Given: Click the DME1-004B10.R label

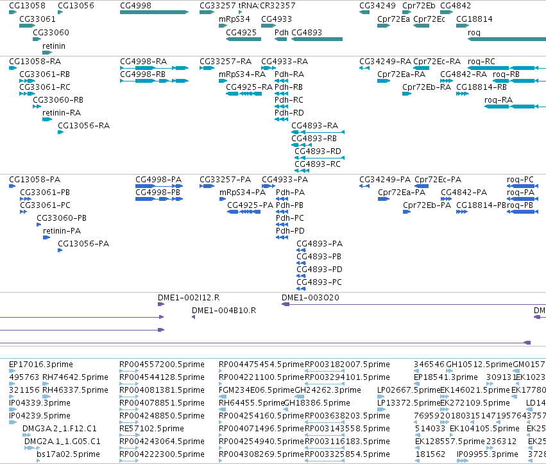Looking at the screenshot, I should click(224, 311).
